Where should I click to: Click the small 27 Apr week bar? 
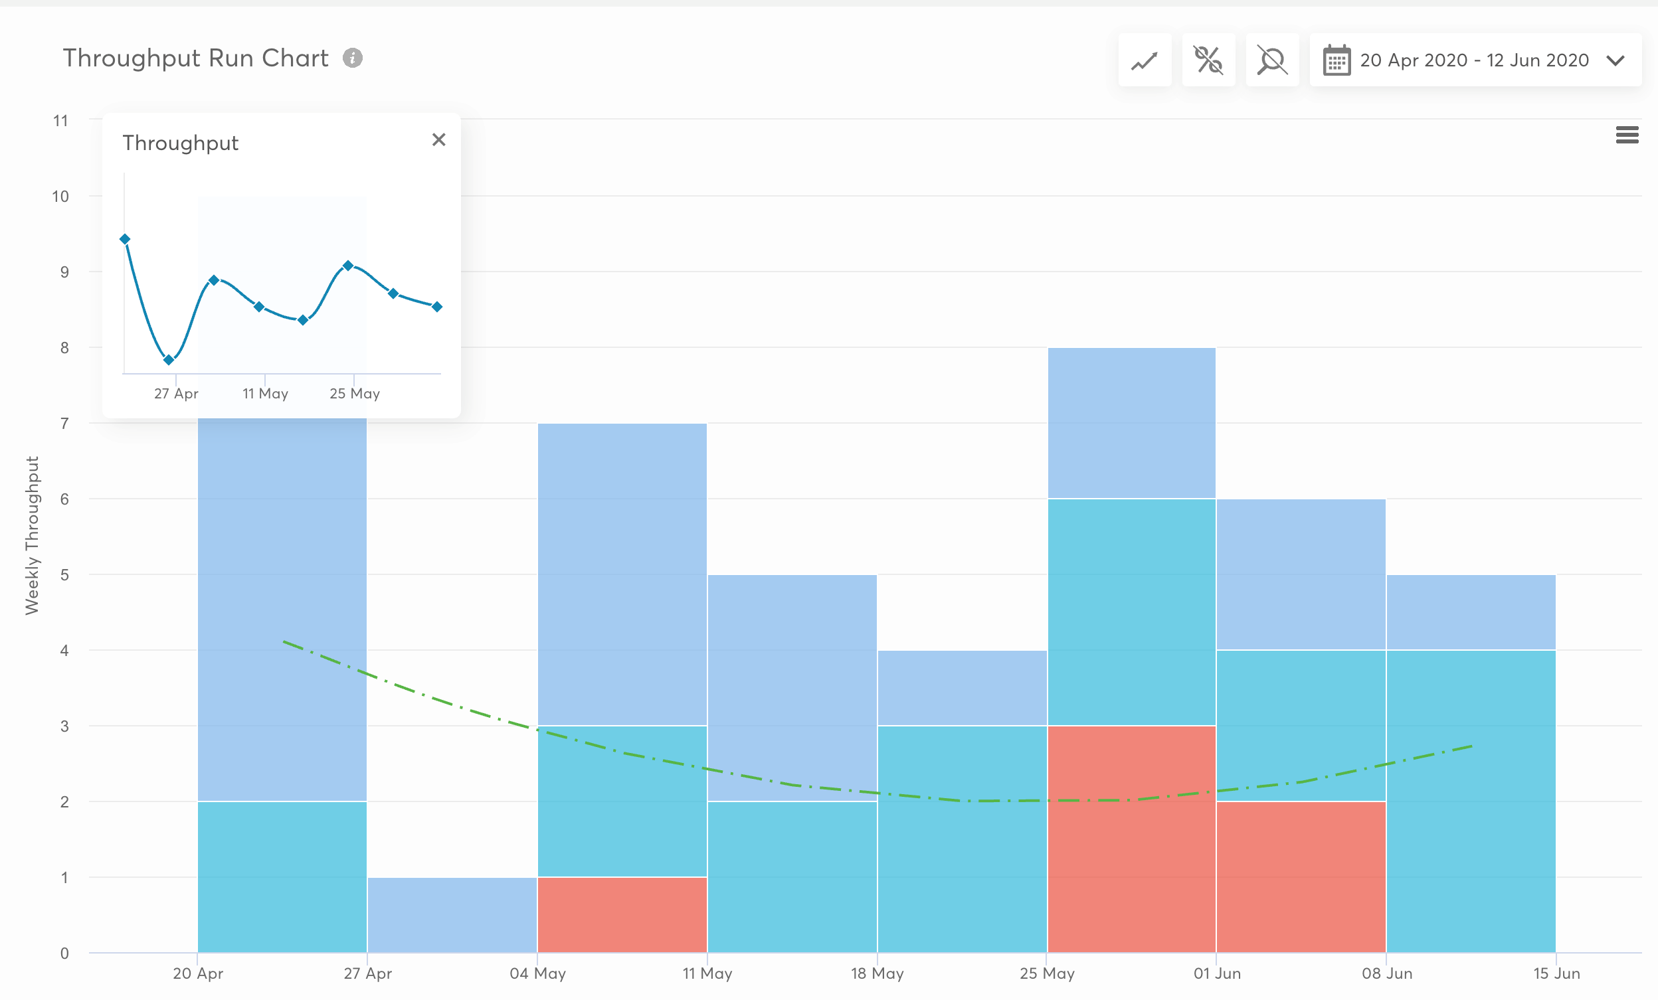[x=452, y=914]
